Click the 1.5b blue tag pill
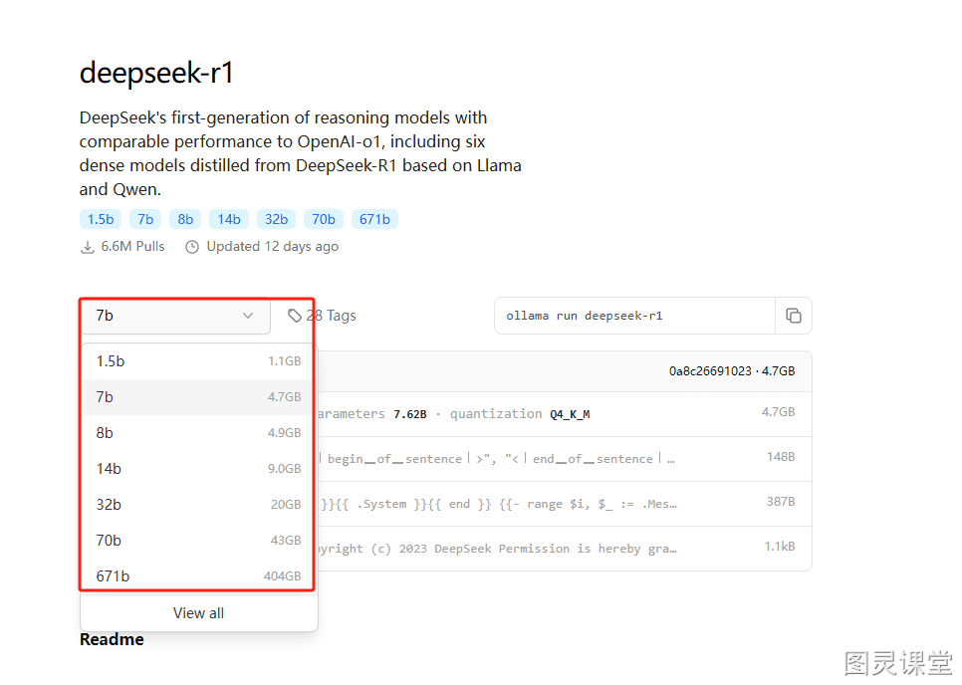Viewport: 962px width, 685px height. (101, 220)
